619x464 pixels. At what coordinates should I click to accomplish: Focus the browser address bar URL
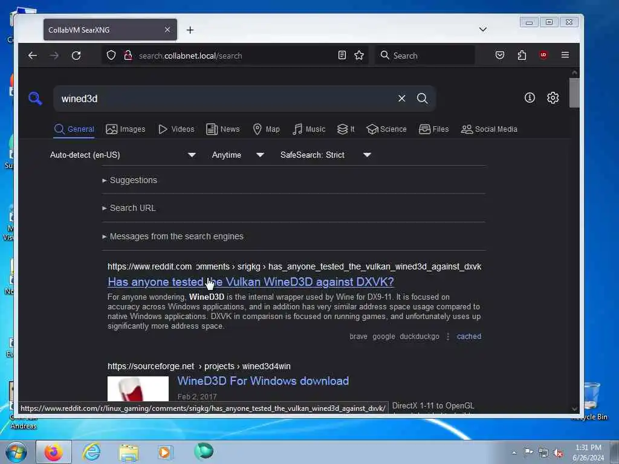coord(235,56)
